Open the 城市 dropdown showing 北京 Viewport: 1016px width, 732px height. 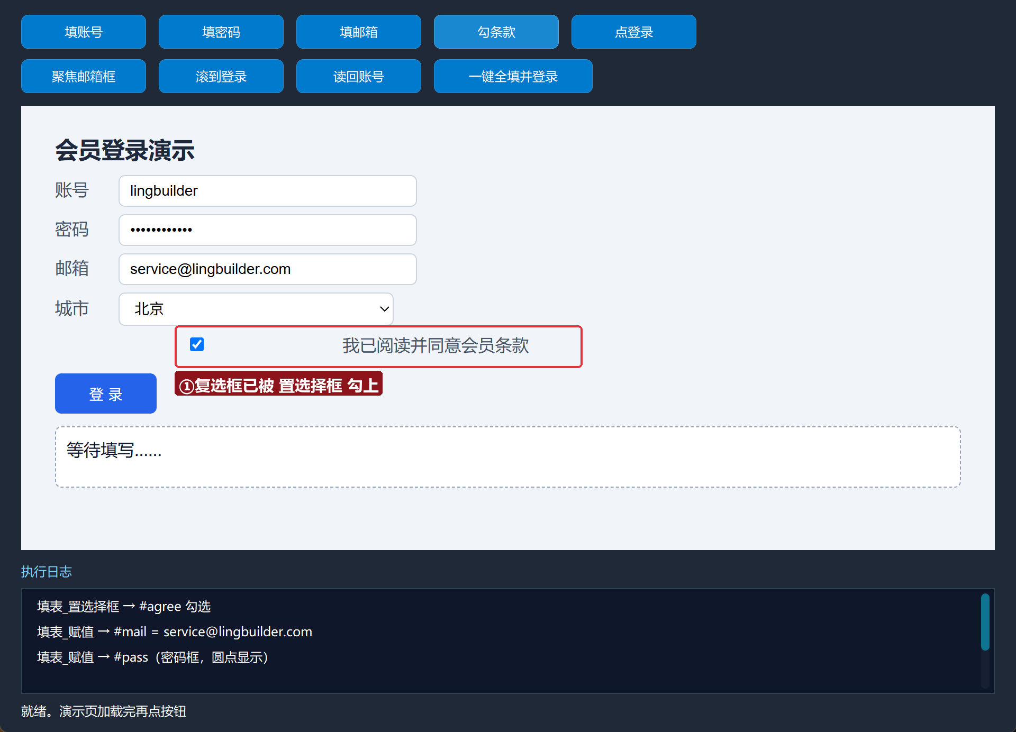pos(256,309)
